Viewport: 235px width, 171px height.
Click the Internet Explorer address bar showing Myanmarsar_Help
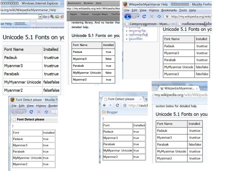click(x=32, y=10)
